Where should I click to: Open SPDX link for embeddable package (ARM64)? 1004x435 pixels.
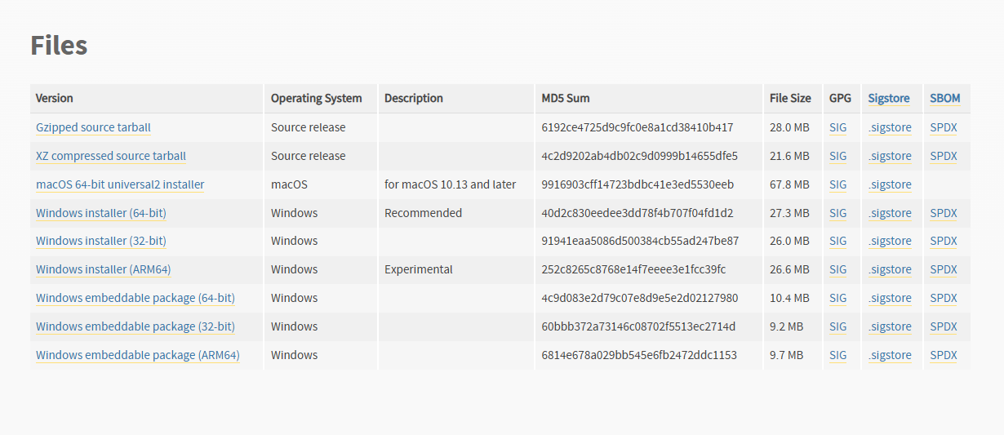click(944, 355)
